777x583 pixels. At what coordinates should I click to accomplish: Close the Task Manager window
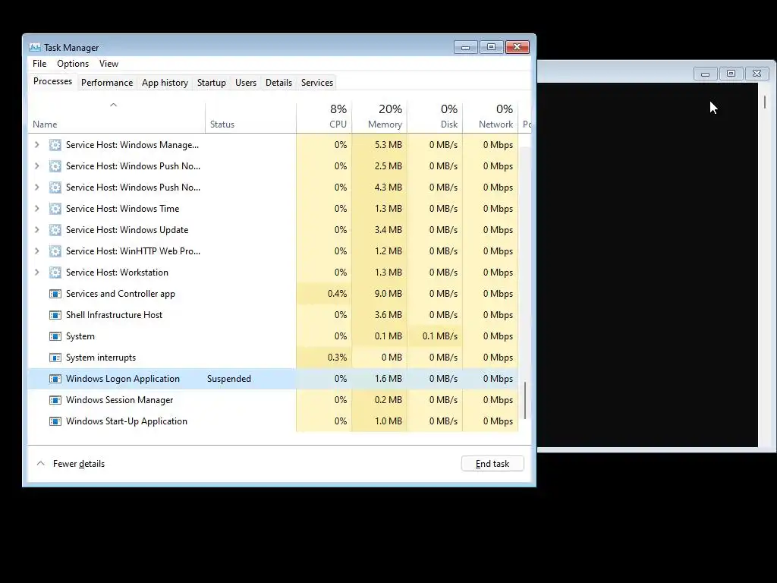[517, 47]
